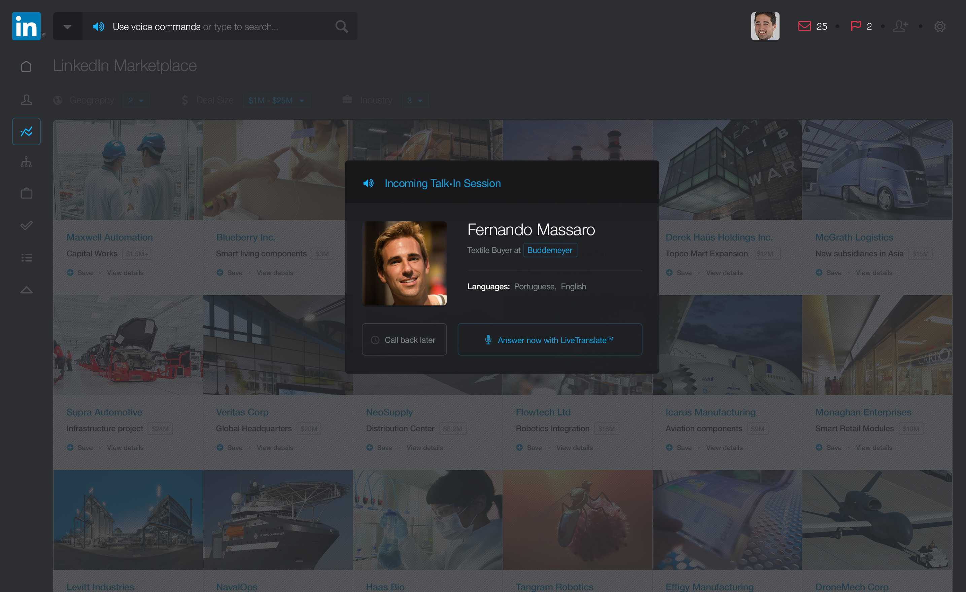Click the LinkedIn logo icon
This screenshot has width=966, height=592.
[x=26, y=26]
